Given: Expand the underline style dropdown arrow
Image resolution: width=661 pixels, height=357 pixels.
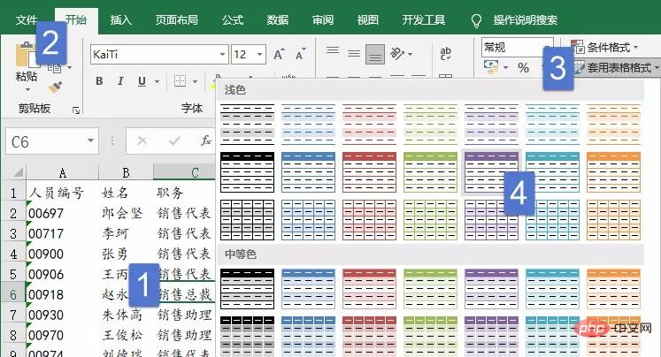Looking at the screenshot, I should [157, 81].
